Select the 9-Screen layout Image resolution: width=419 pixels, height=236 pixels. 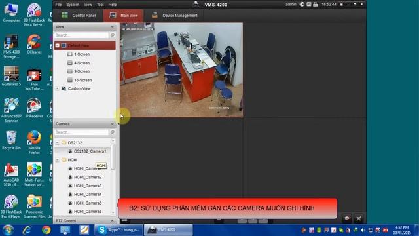(x=82, y=71)
